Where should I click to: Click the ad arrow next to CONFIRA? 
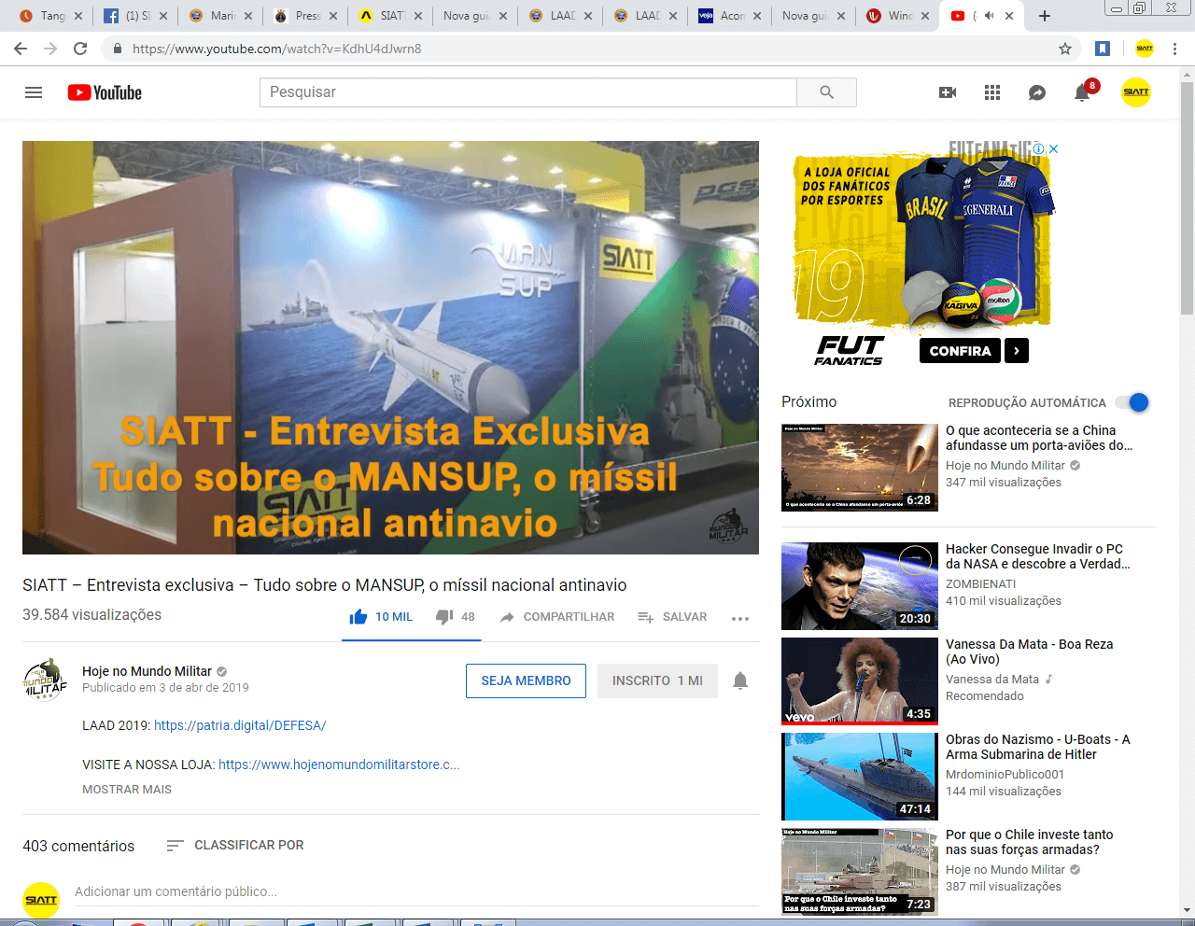tap(1017, 351)
